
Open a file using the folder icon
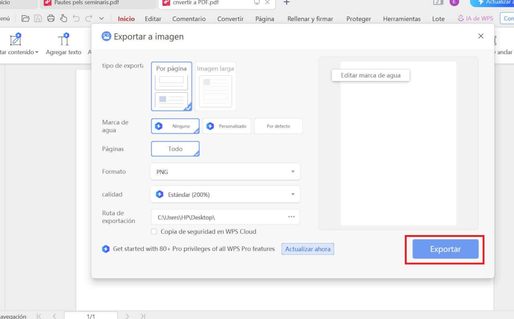coord(26,18)
